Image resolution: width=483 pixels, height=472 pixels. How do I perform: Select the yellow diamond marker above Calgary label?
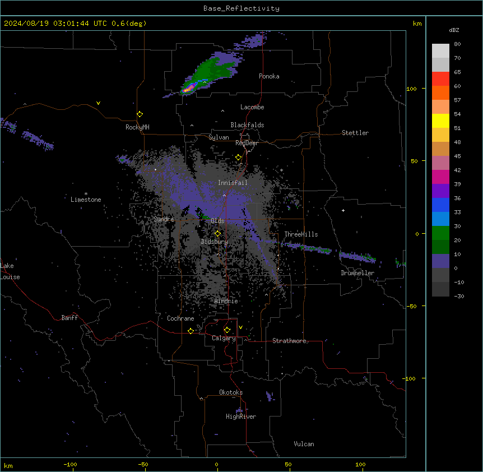227,330
